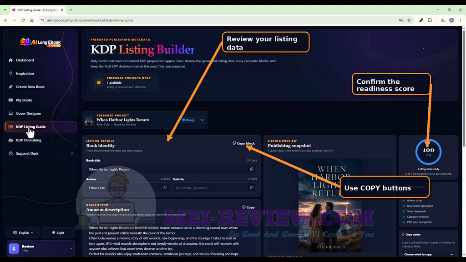The image size is (466, 262).
Task: Go to Create New Book
Action: 30,87
